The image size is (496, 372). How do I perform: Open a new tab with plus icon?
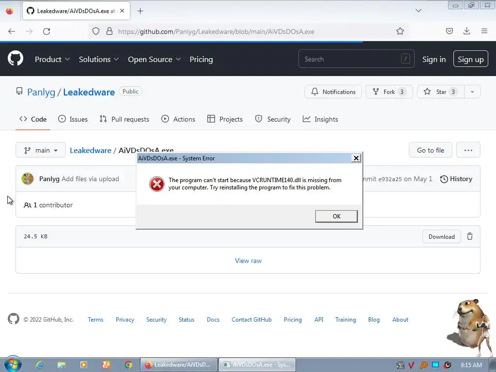tap(140, 11)
